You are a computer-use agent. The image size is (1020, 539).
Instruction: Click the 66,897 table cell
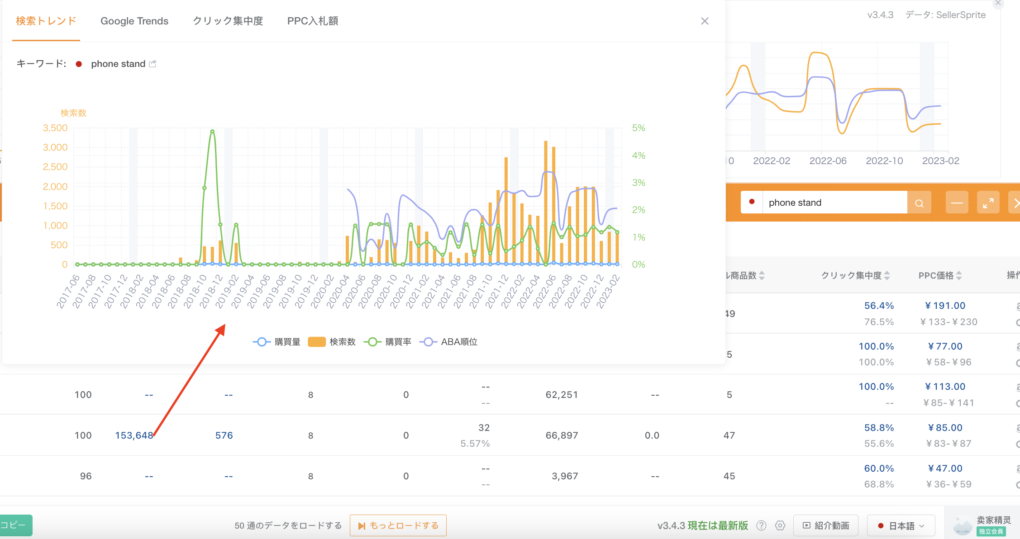(562, 435)
